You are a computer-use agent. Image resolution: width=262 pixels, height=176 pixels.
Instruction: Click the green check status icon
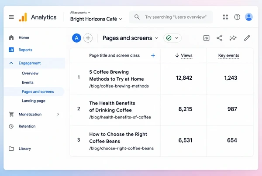point(169,38)
